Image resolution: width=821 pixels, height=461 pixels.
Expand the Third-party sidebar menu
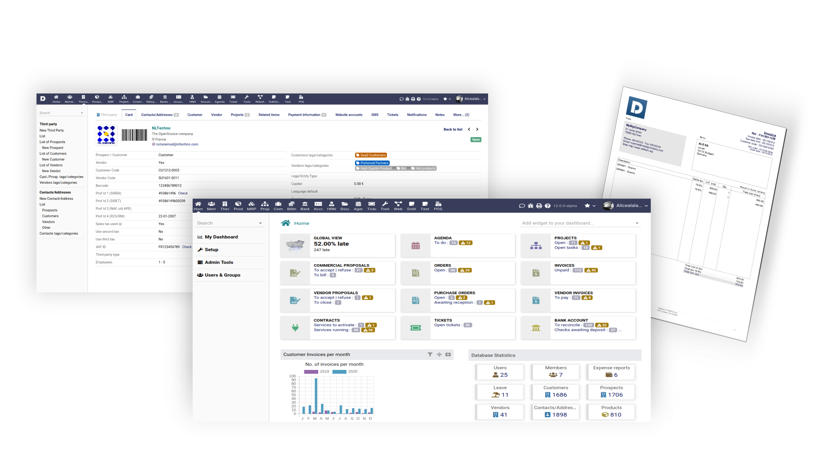click(48, 124)
